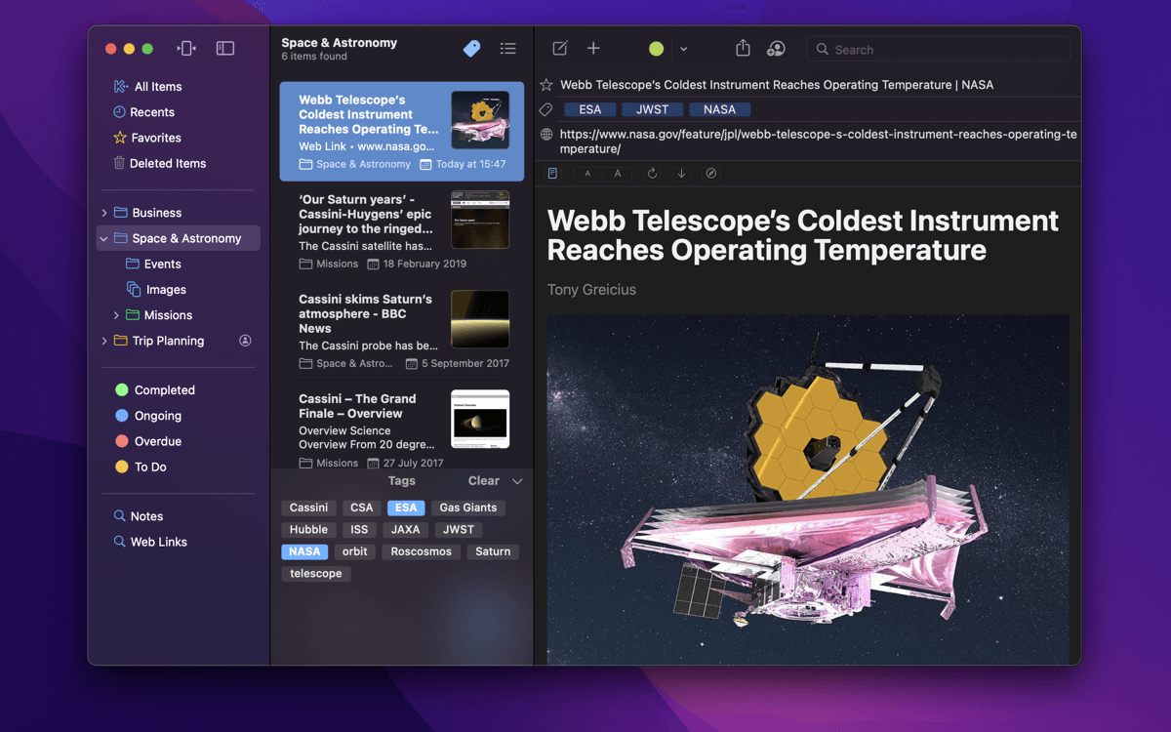Click the compass open-in-browser icon
Viewport: 1171px width, 732px height.
(711, 174)
